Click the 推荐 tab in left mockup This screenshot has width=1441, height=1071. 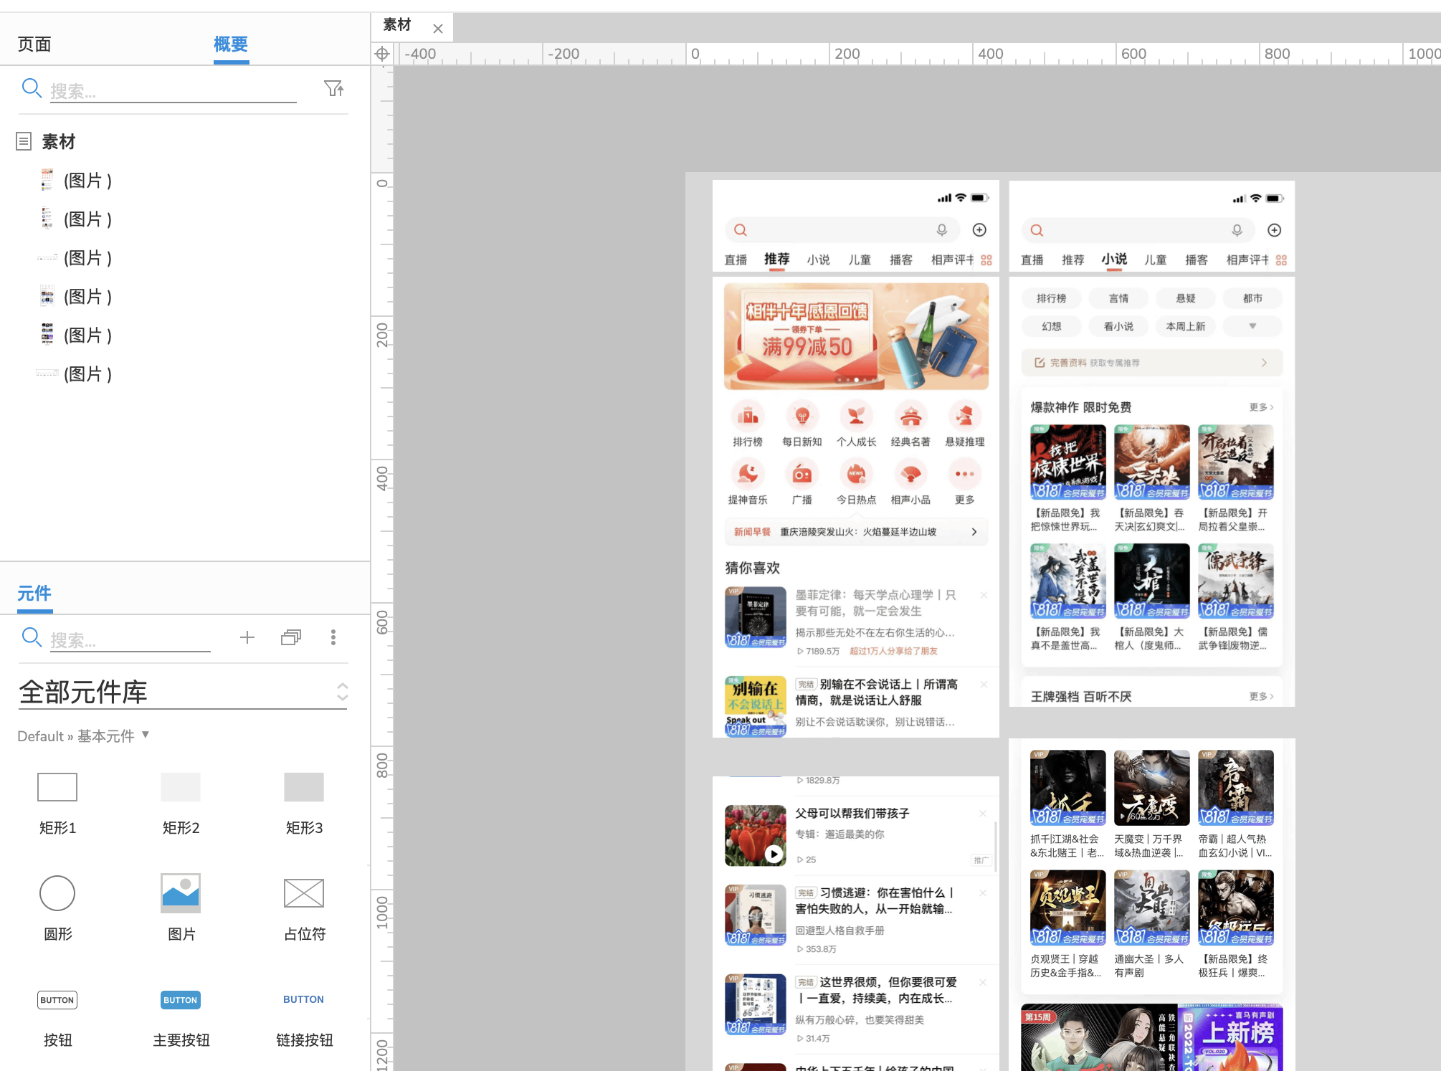coord(776,260)
